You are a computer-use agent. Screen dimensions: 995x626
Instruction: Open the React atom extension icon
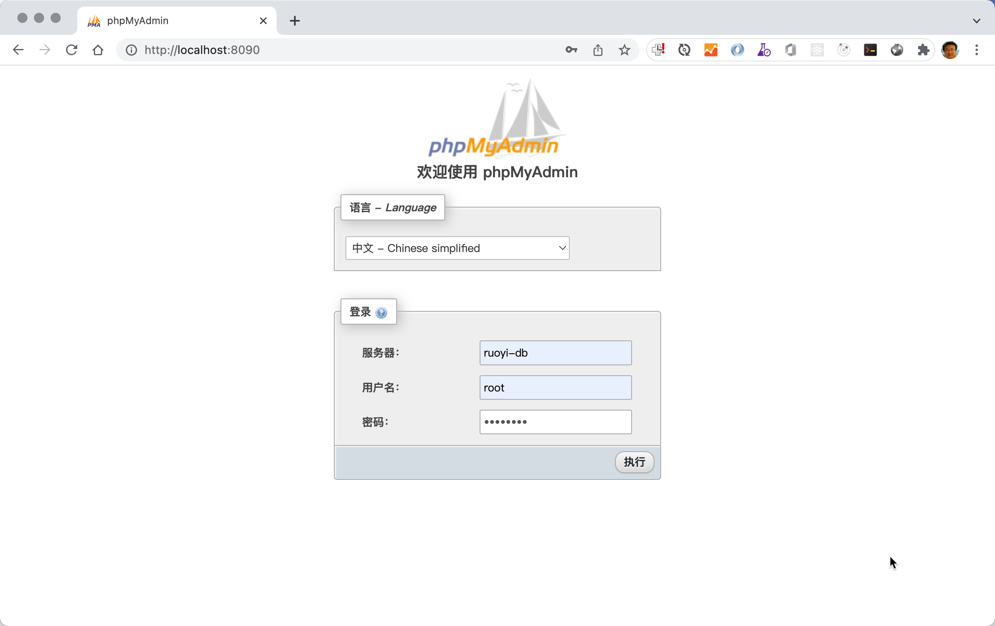point(817,50)
